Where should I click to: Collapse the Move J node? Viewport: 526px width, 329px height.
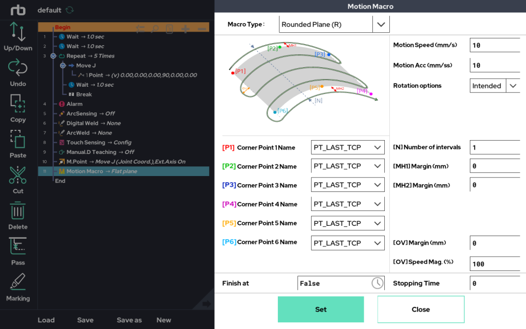click(63, 66)
